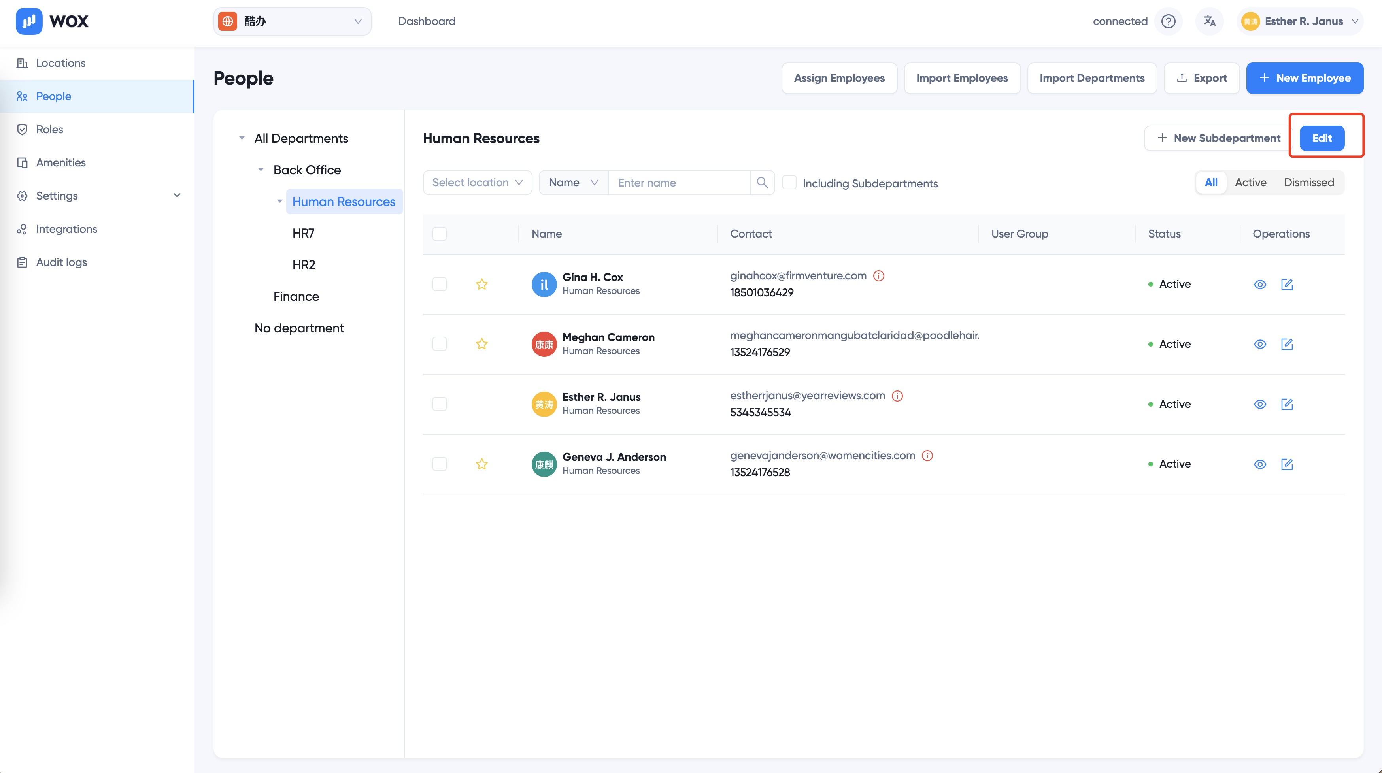Open Integrations in the sidebar

[x=97, y=229]
